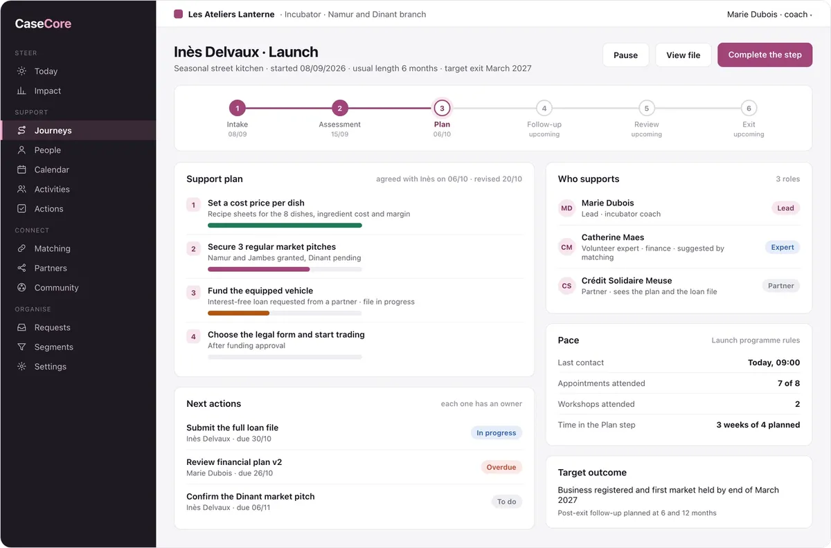Click the CS avatar for Crédit Solidaire Meuse
This screenshot has height=548, width=831.
point(567,286)
